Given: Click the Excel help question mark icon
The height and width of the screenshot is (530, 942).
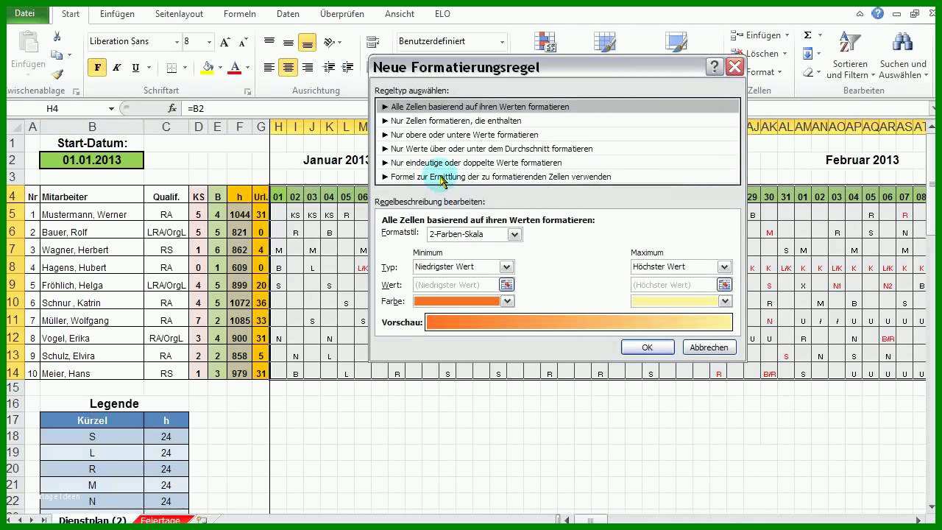Looking at the screenshot, I should (877, 13).
